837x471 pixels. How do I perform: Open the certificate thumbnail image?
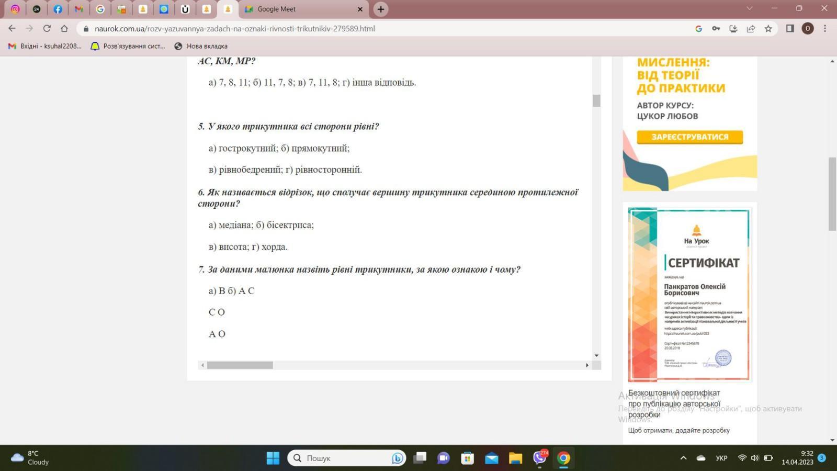[689, 295]
